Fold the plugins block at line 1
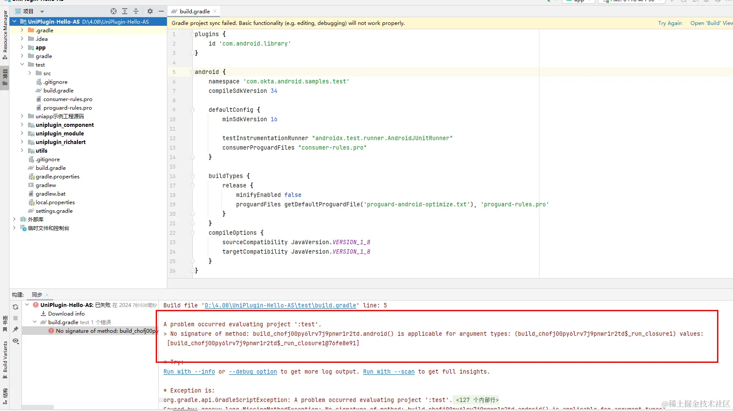733x411 pixels. pyautogui.click(x=192, y=34)
